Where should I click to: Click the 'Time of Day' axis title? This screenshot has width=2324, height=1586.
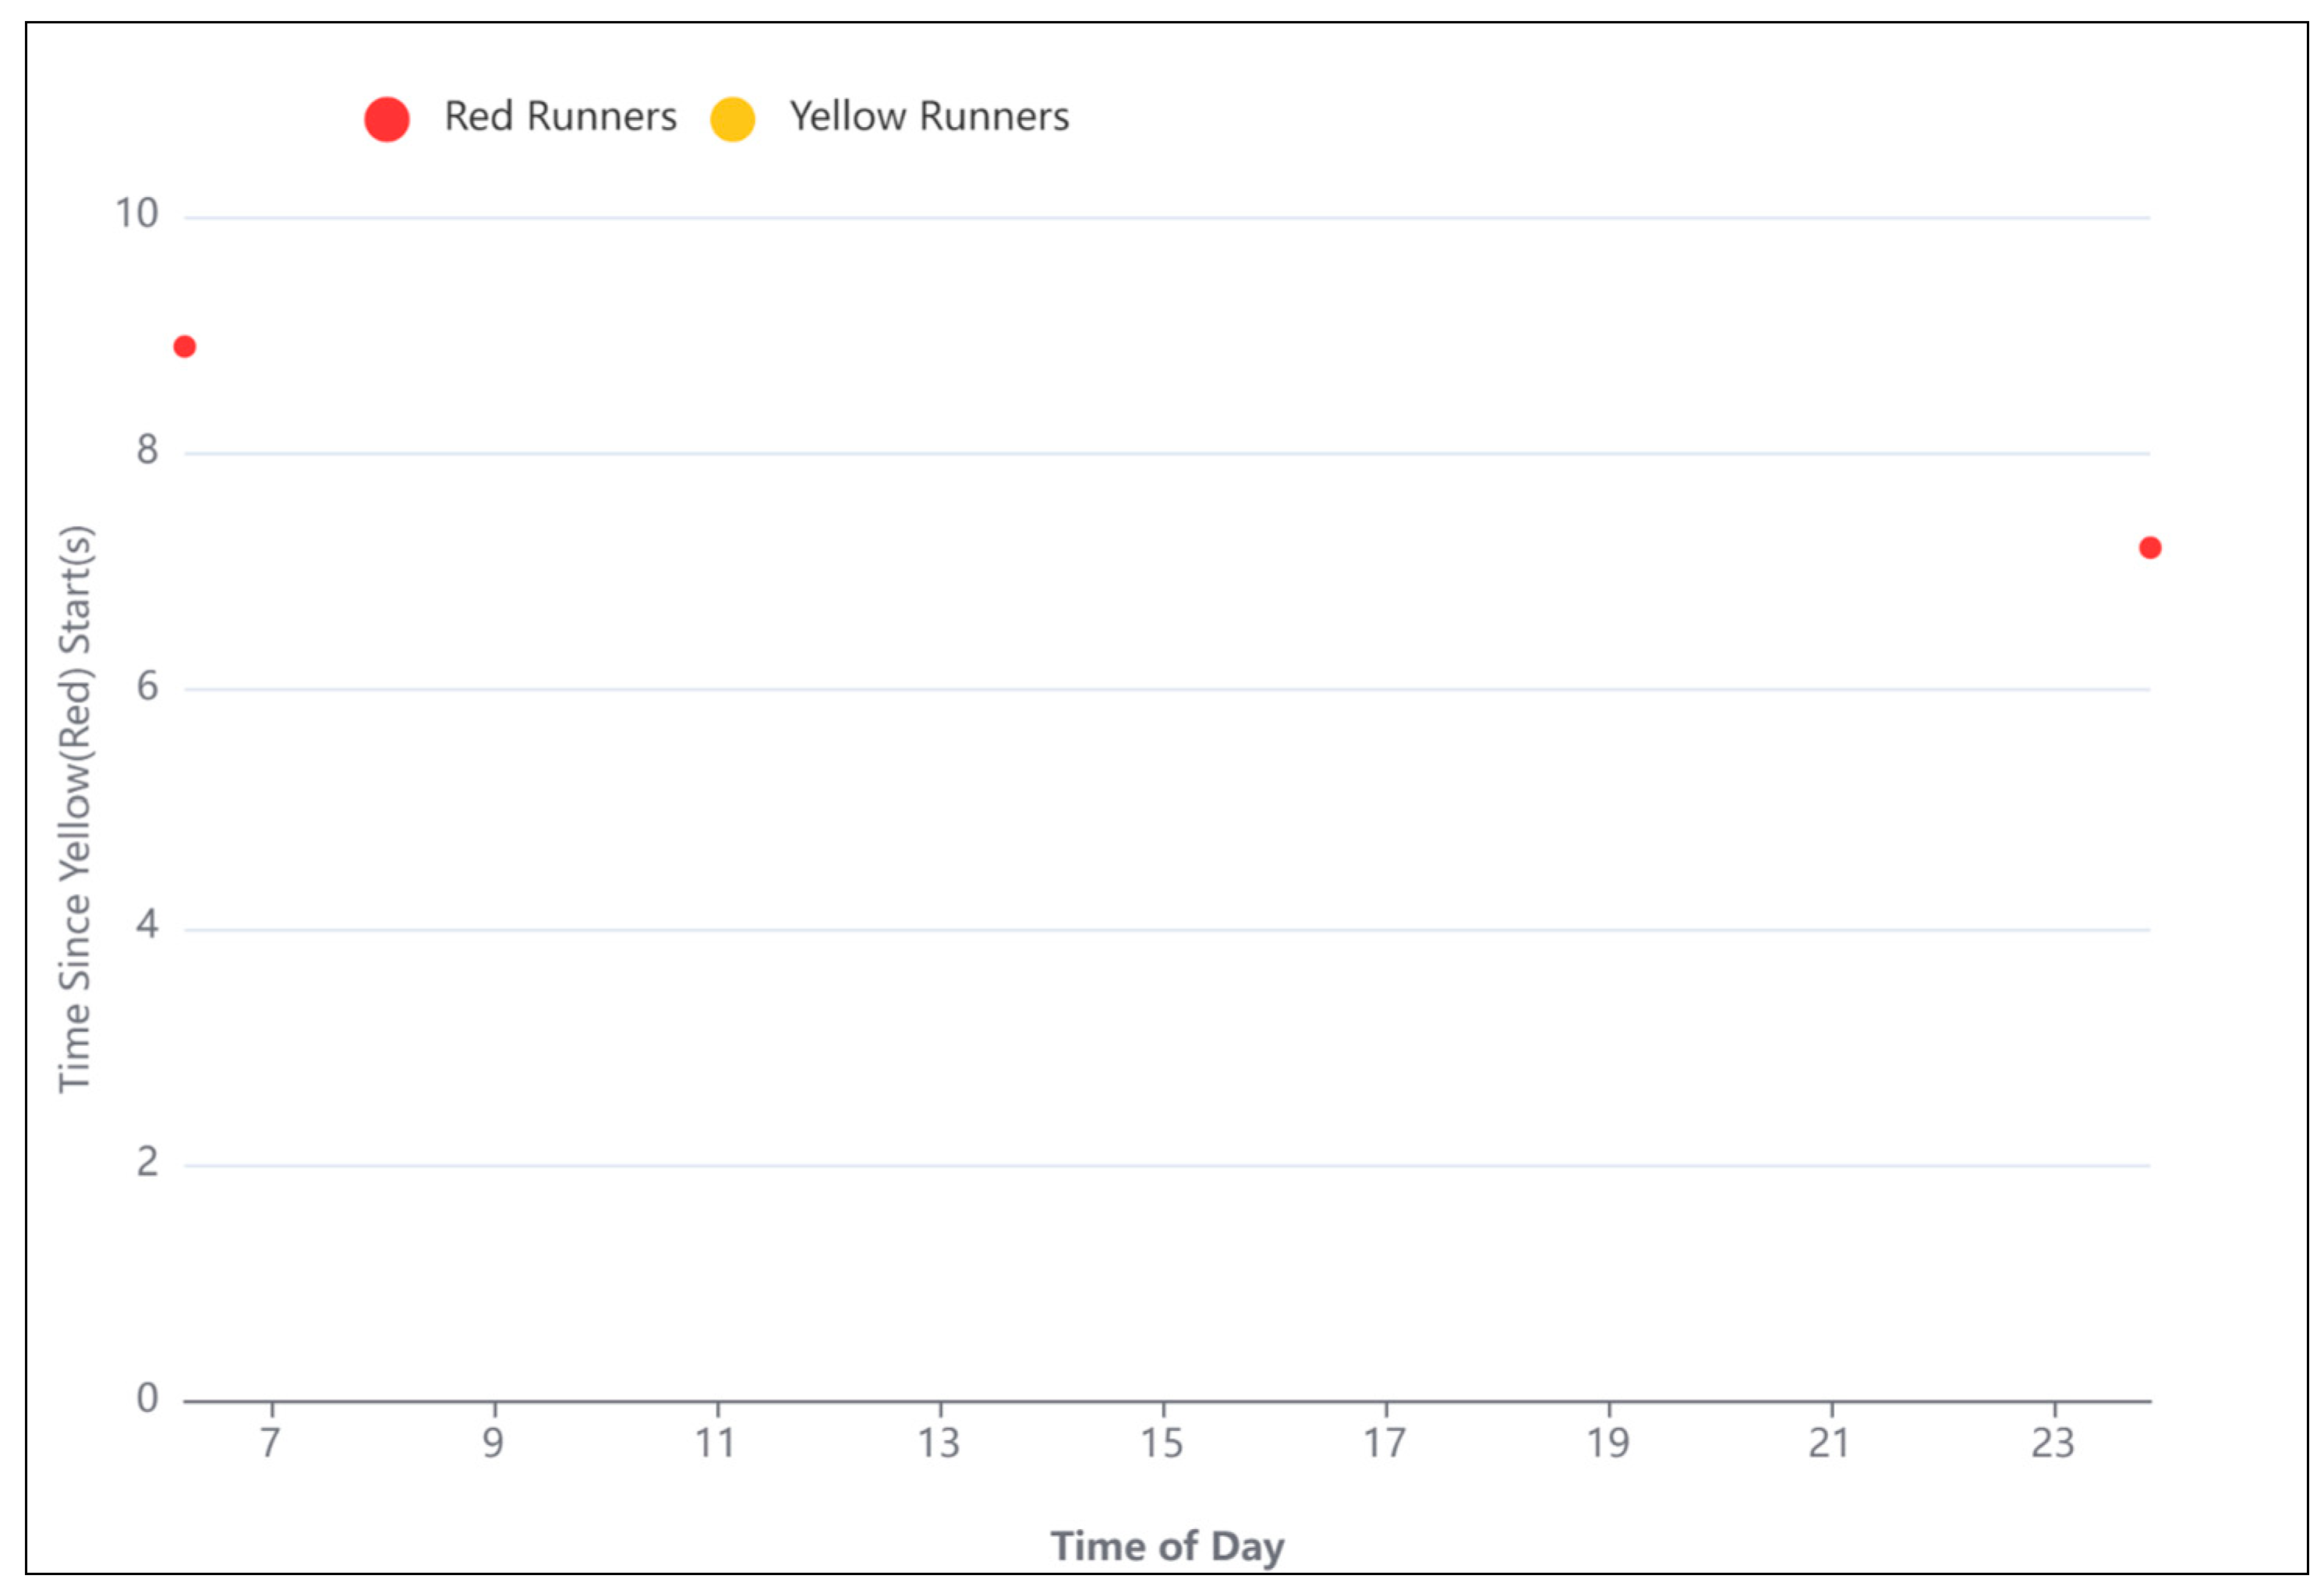click(1167, 1546)
